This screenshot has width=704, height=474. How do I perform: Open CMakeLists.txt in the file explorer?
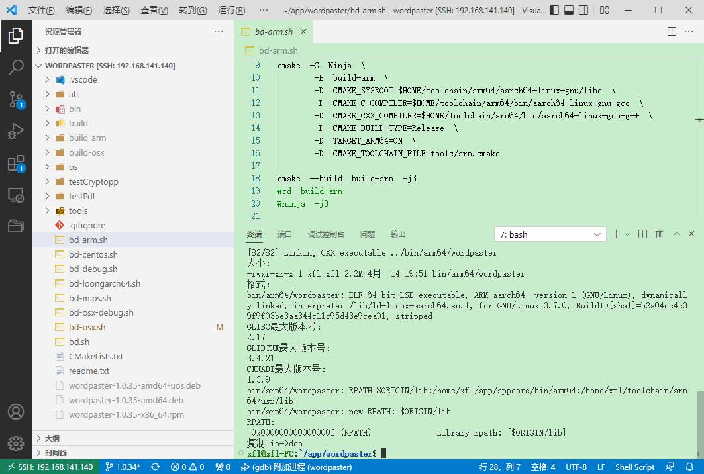[95, 356]
